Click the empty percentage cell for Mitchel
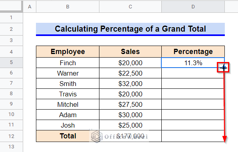 pos(193,104)
